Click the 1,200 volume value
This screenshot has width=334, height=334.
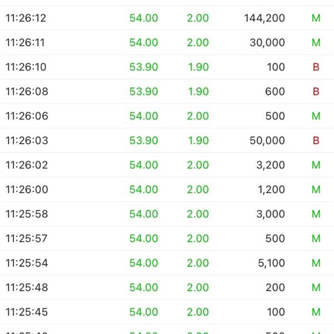click(271, 190)
